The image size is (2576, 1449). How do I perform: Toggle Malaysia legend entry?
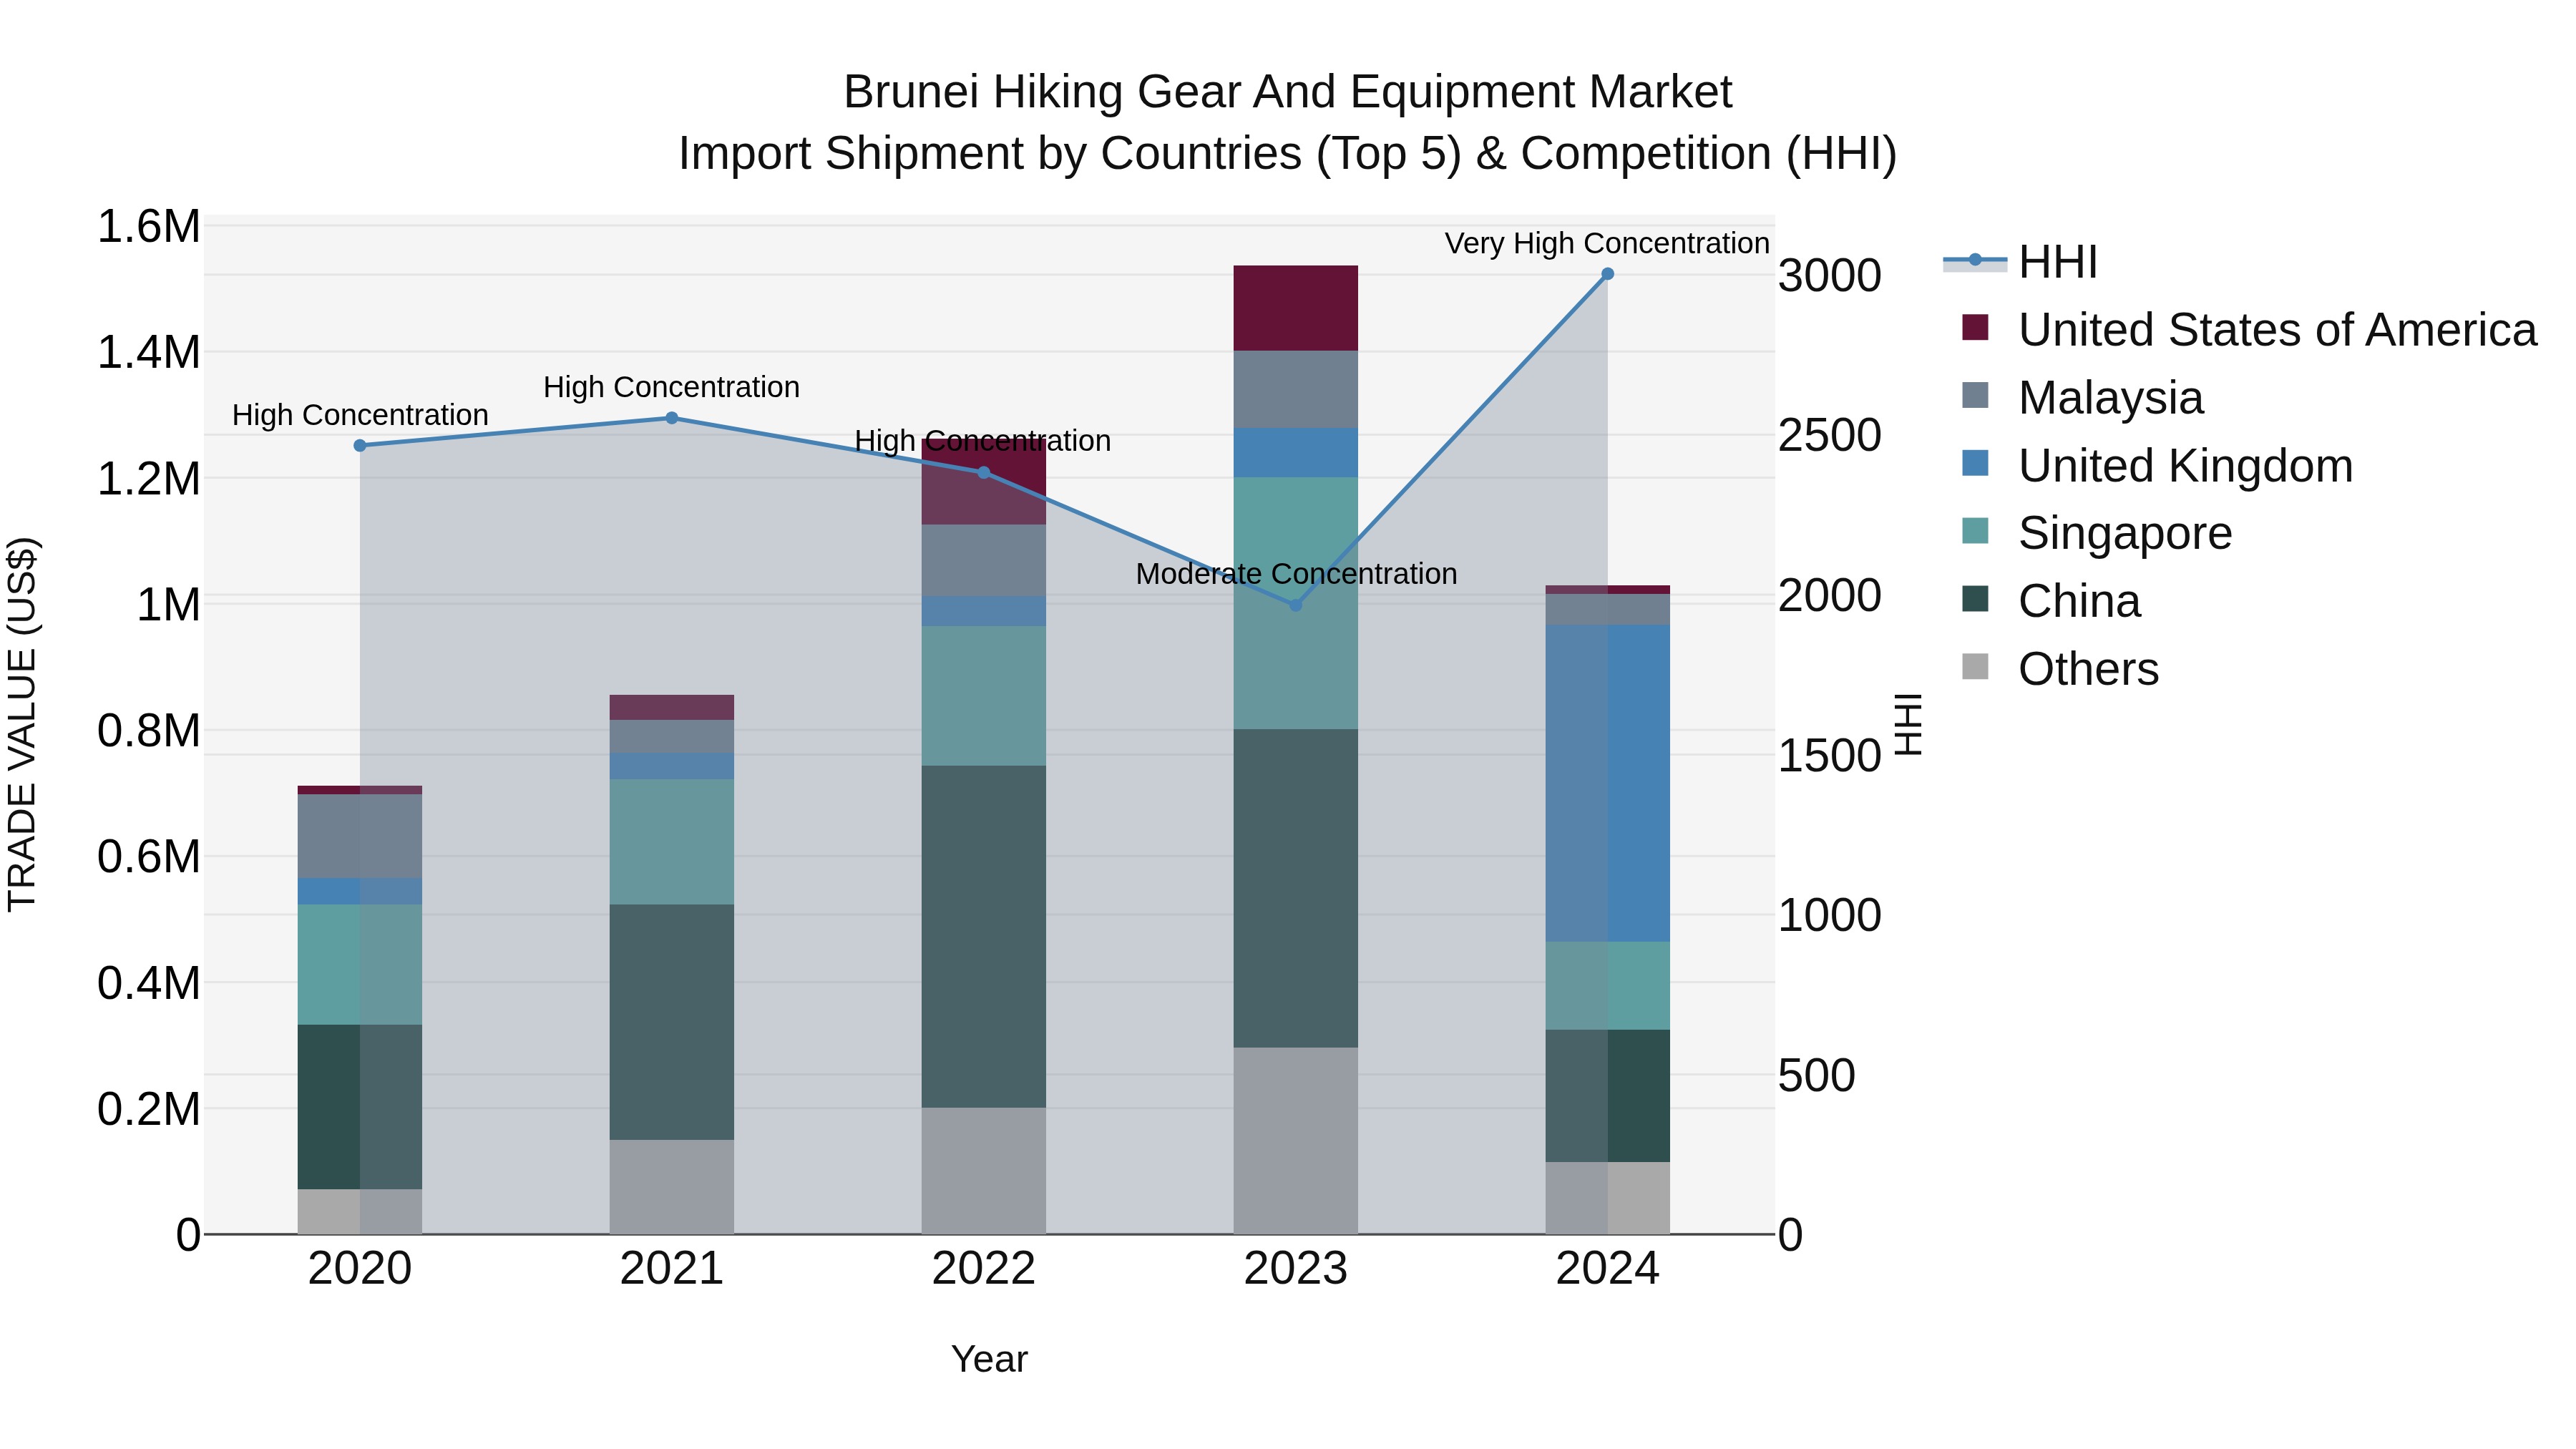(x=2082, y=397)
